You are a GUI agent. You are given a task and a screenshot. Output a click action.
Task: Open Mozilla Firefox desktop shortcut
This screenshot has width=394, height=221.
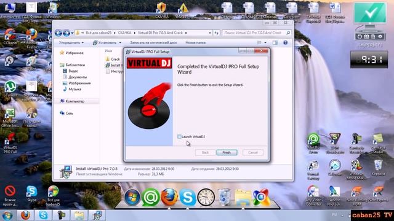tap(31, 39)
